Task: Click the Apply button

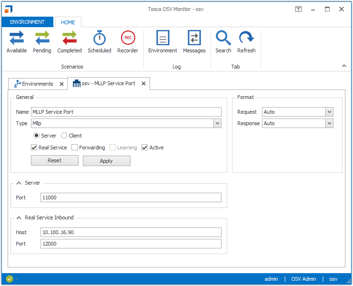Action: click(x=106, y=161)
